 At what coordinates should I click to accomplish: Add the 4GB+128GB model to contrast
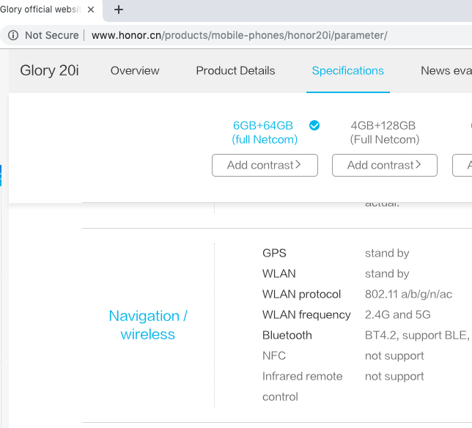[384, 165]
